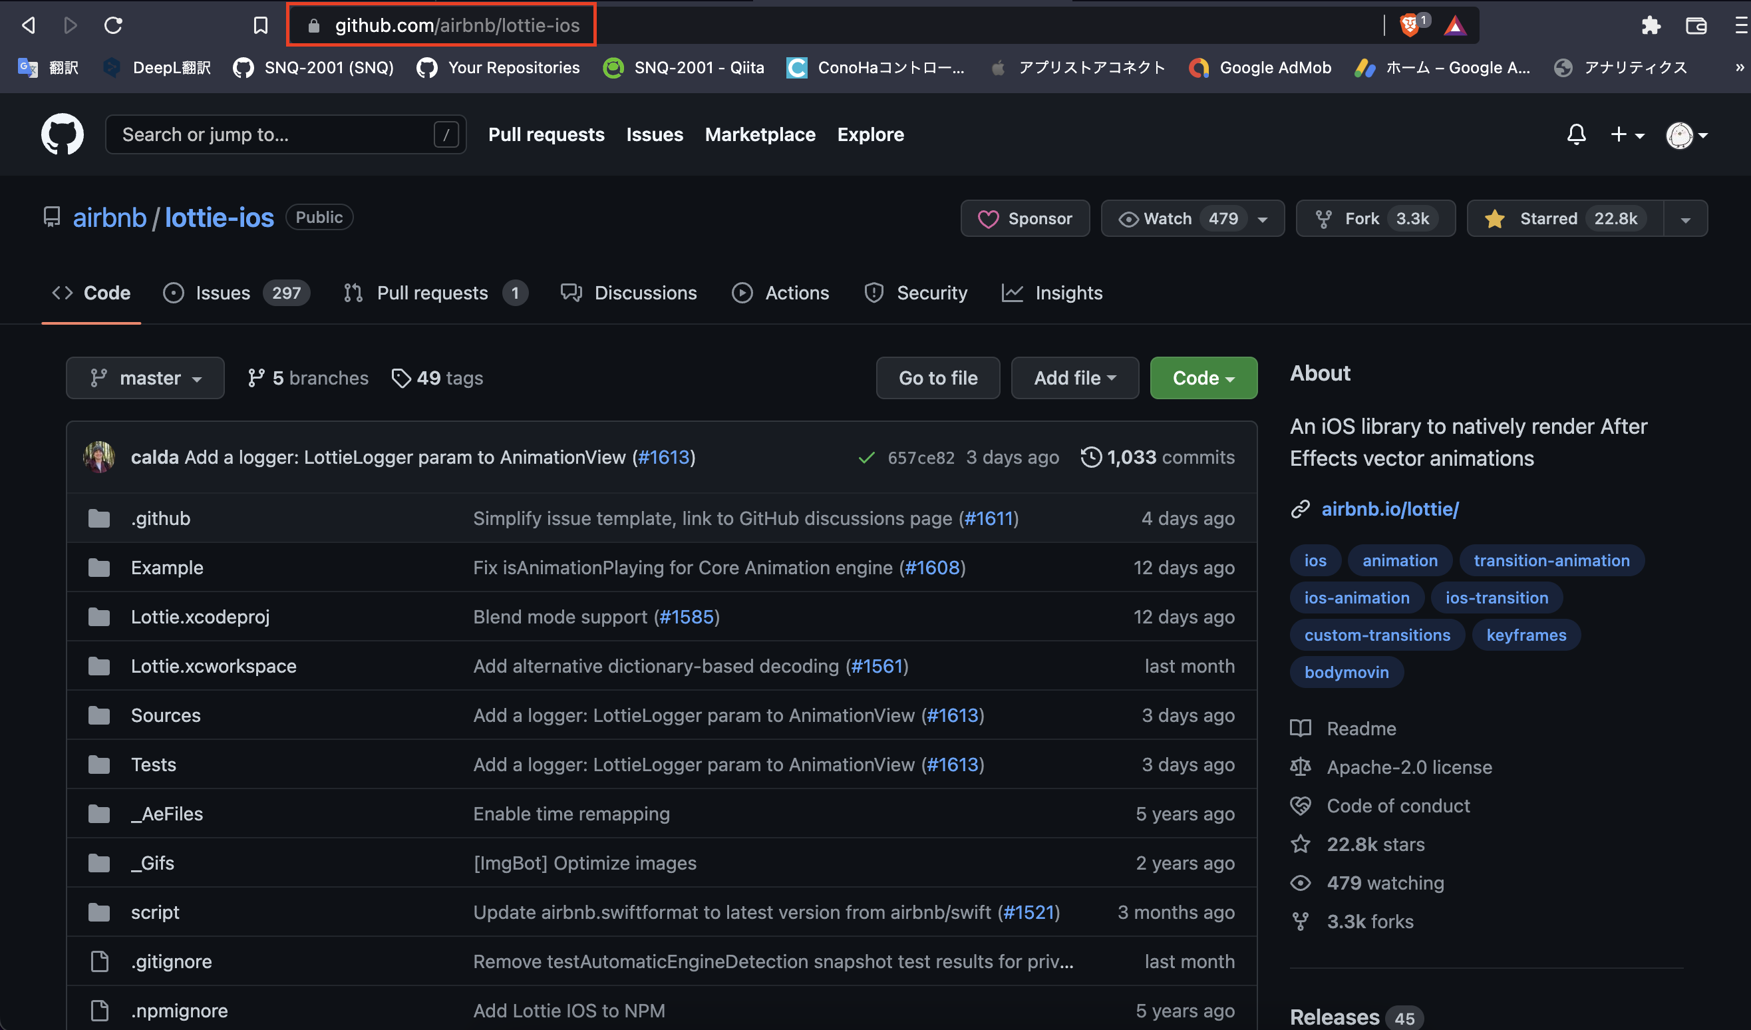The height and width of the screenshot is (1030, 1751).
Task: Bookmark this page with the bookmark icon
Action: 261,26
